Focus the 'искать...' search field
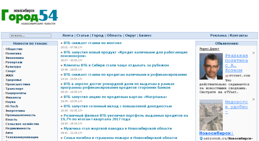The image size is (259, 141). (x=31, y=36)
